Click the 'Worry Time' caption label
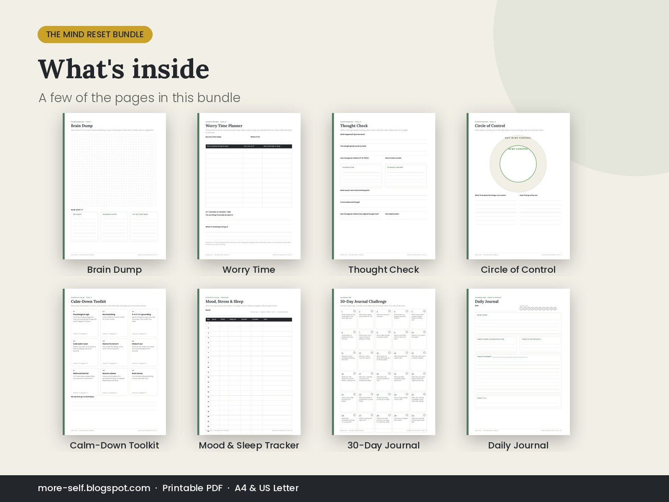This screenshot has height=502, width=669. point(249,270)
